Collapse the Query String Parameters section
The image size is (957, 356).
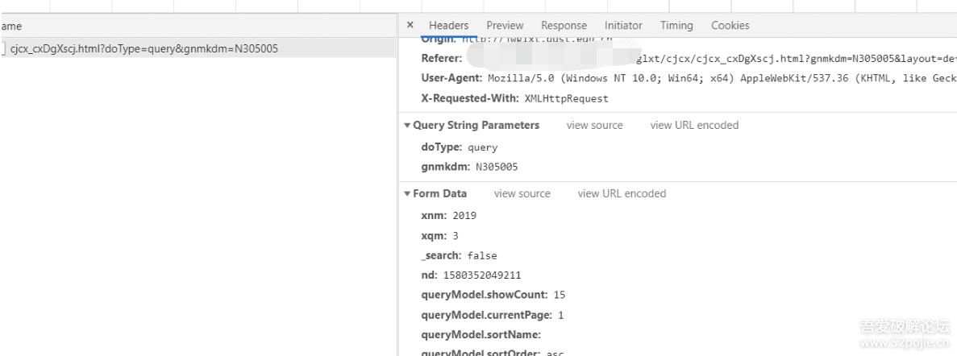pyautogui.click(x=407, y=126)
